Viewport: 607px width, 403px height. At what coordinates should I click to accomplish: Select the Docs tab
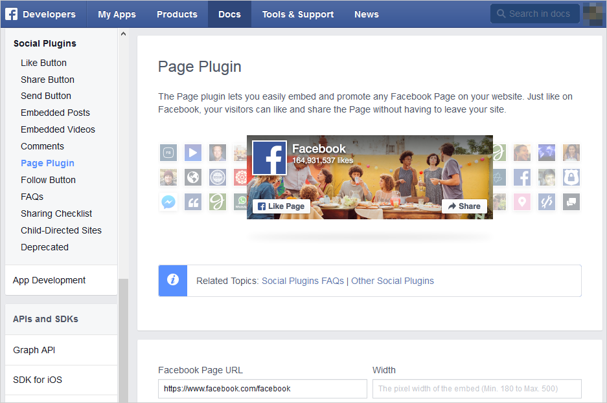click(x=229, y=14)
